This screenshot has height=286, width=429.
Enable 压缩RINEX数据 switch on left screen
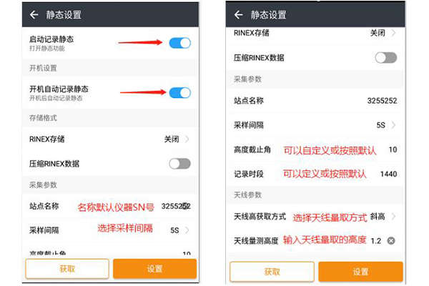click(x=179, y=164)
